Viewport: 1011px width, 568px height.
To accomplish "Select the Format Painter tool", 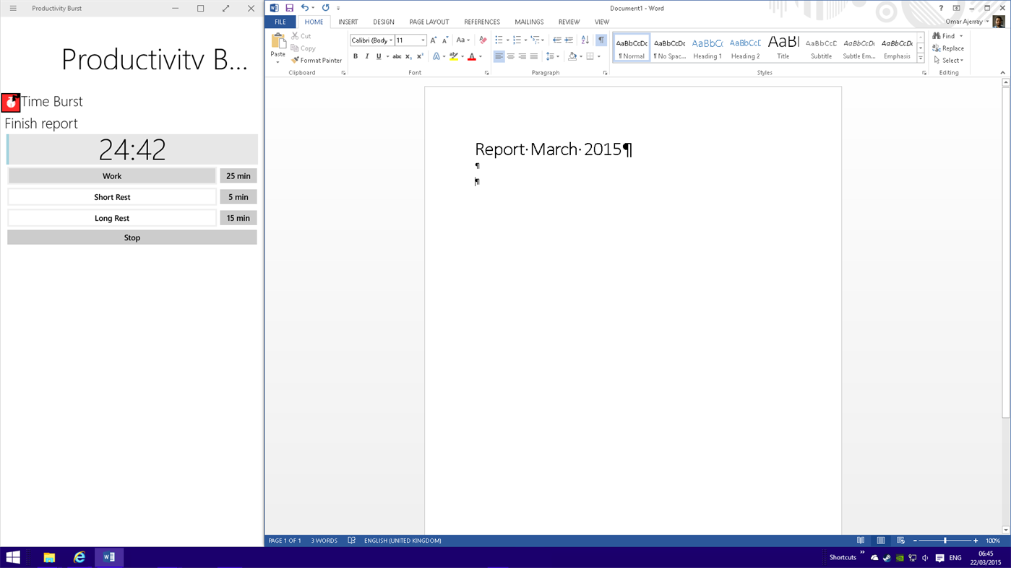I will (x=316, y=60).
